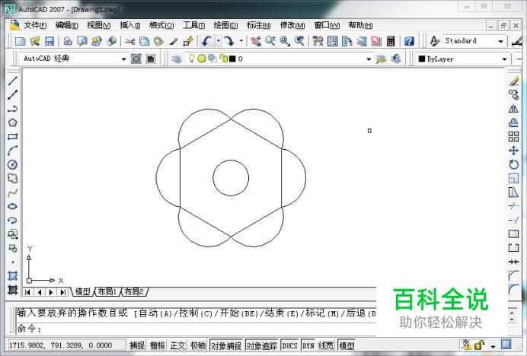527x356 pixels.
Task: Select the Line tool
Action: [x=12, y=81]
